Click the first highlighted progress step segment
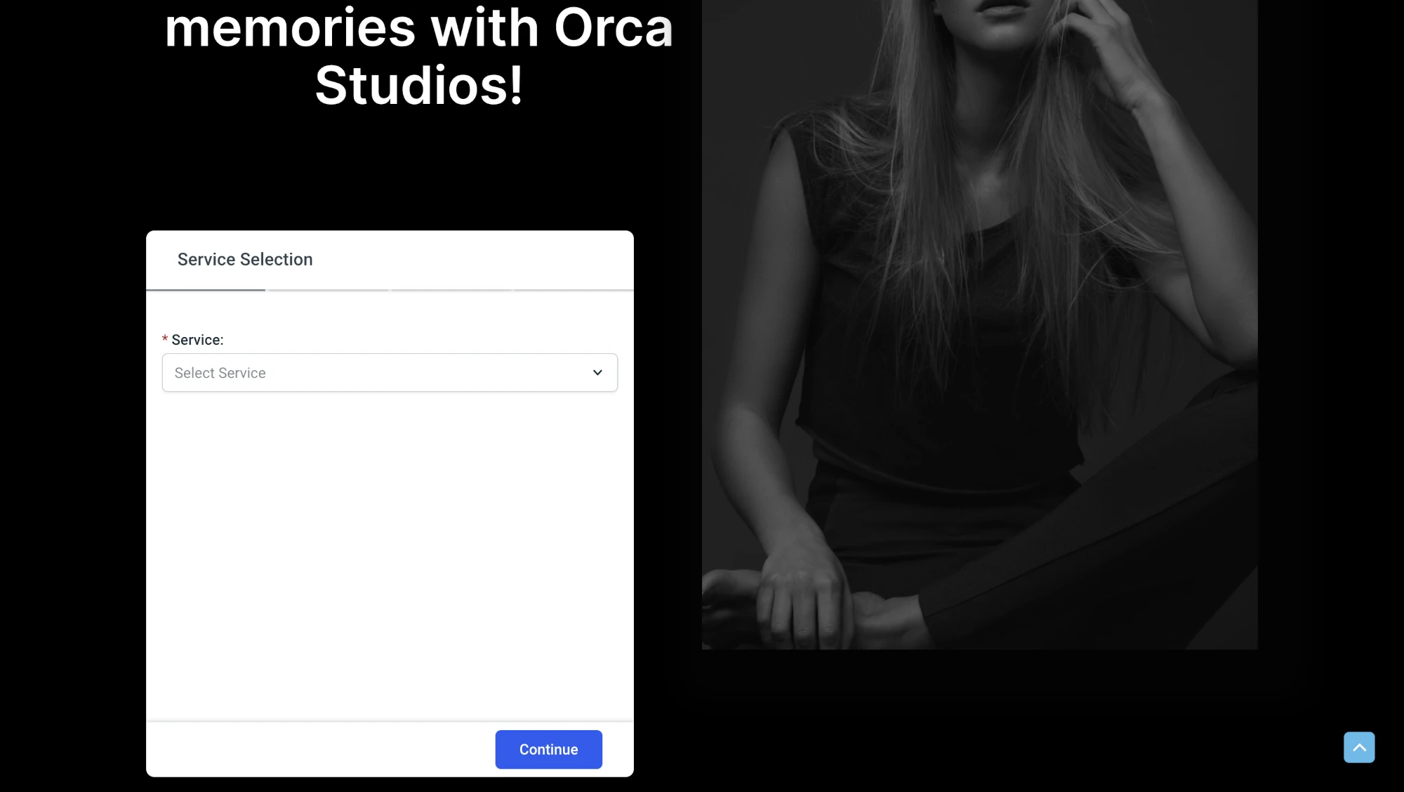The width and height of the screenshot is (1404, 792). click(x=206, y=290)
